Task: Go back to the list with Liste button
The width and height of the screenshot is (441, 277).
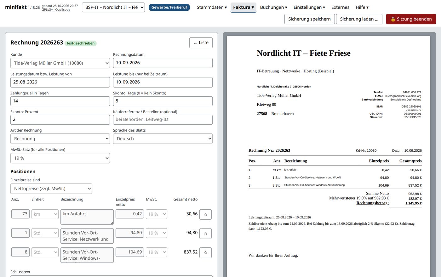Action: tap(201, 43)
